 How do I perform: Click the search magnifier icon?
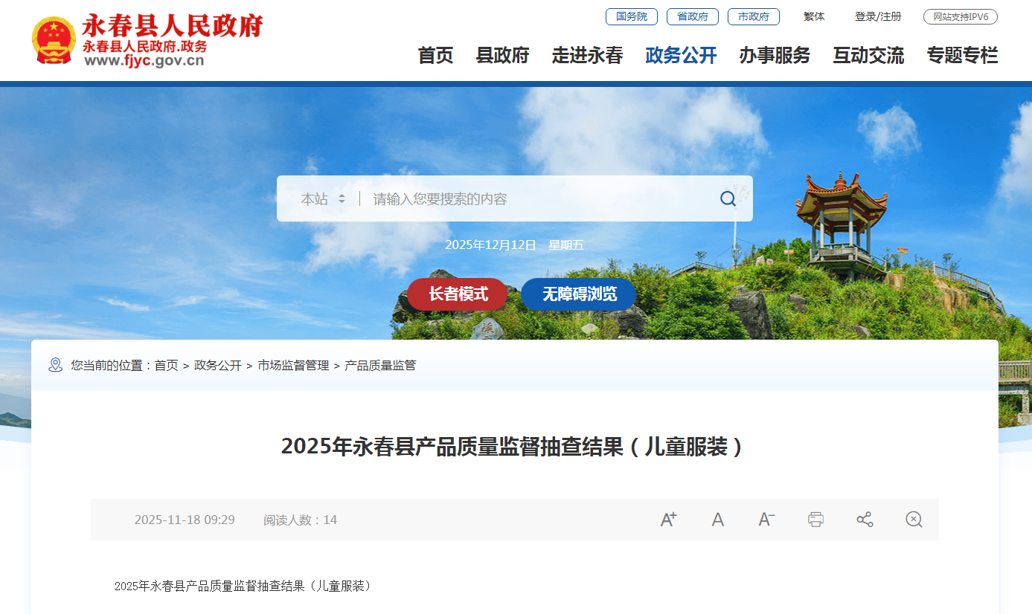pyautogui.click(x=728, y=198)
